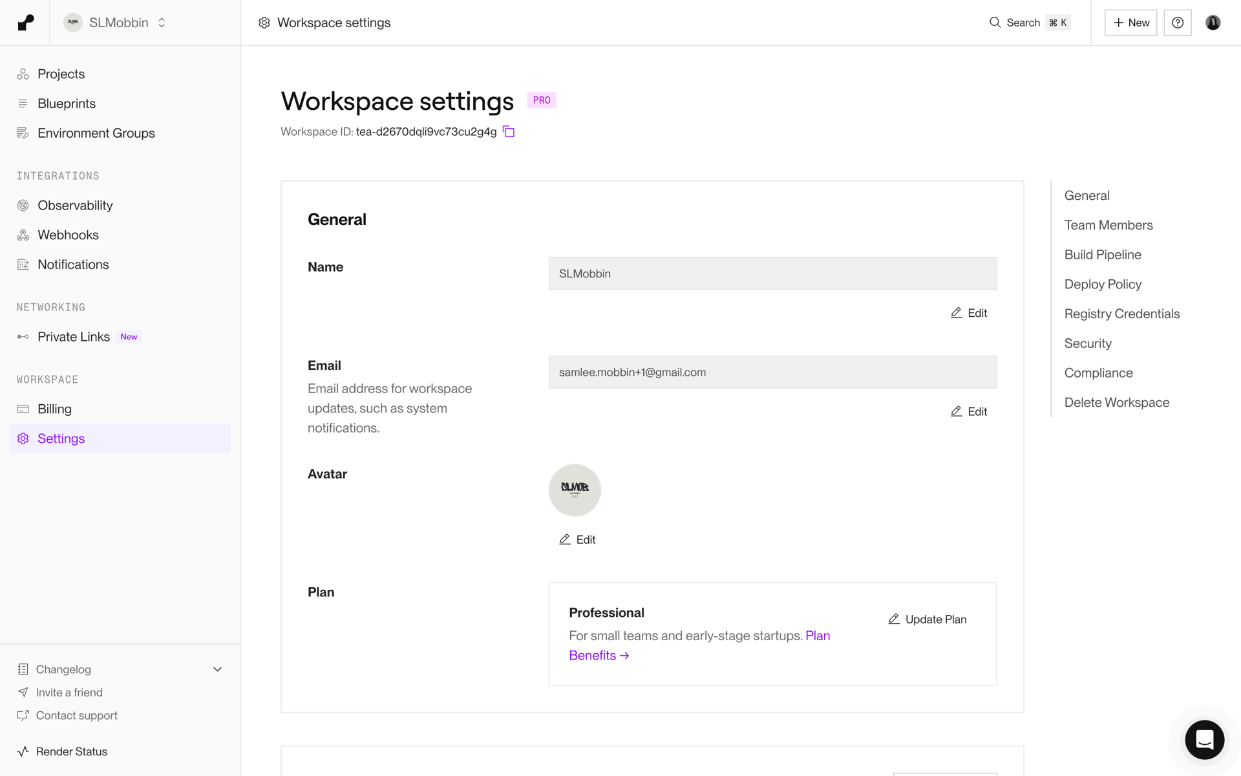
Task: Click the Render Status pulse icon
Action: (23, 751)
